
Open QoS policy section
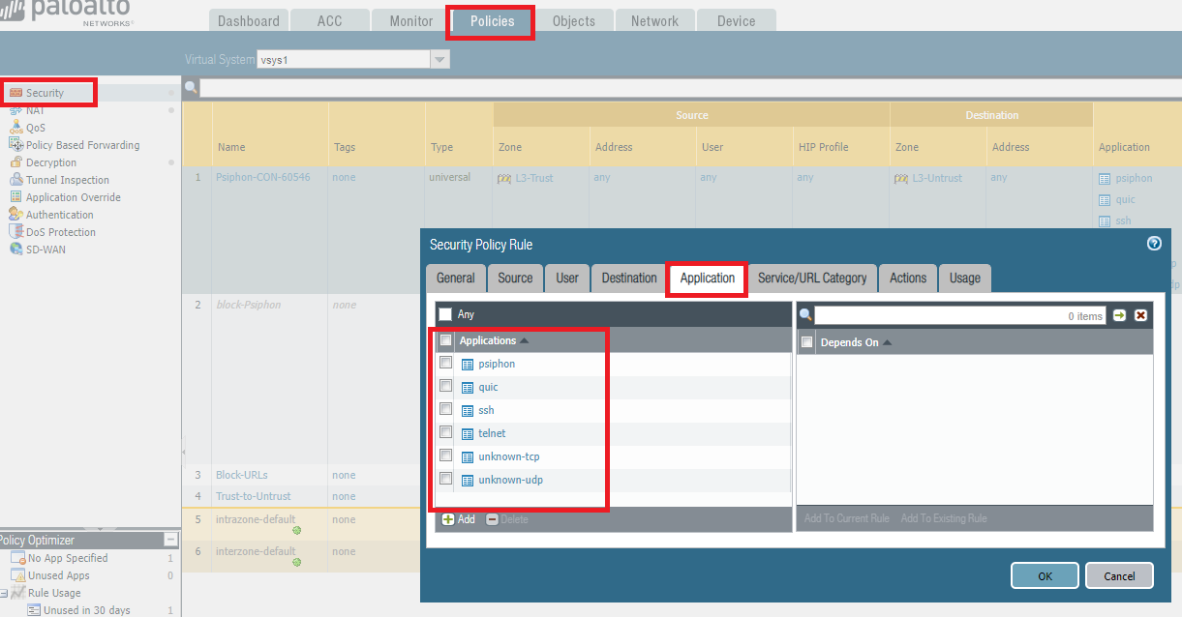36,128
